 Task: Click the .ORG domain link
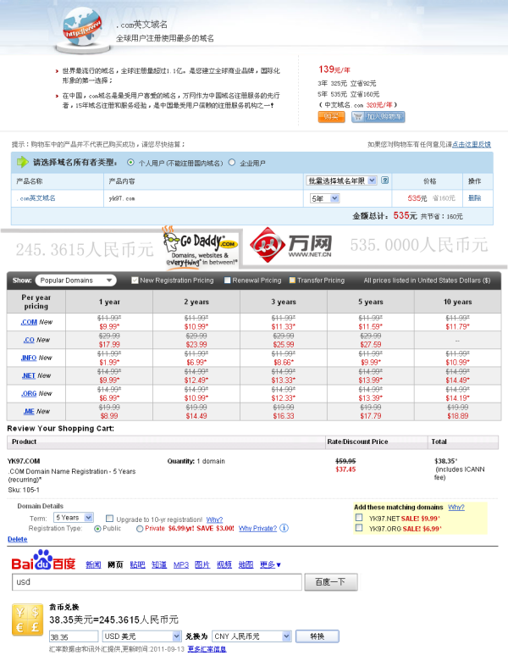[x=29, y=393]
